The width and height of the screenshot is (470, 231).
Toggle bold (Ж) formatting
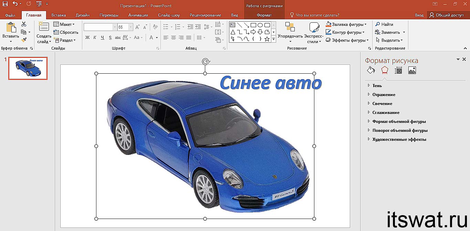87,38
